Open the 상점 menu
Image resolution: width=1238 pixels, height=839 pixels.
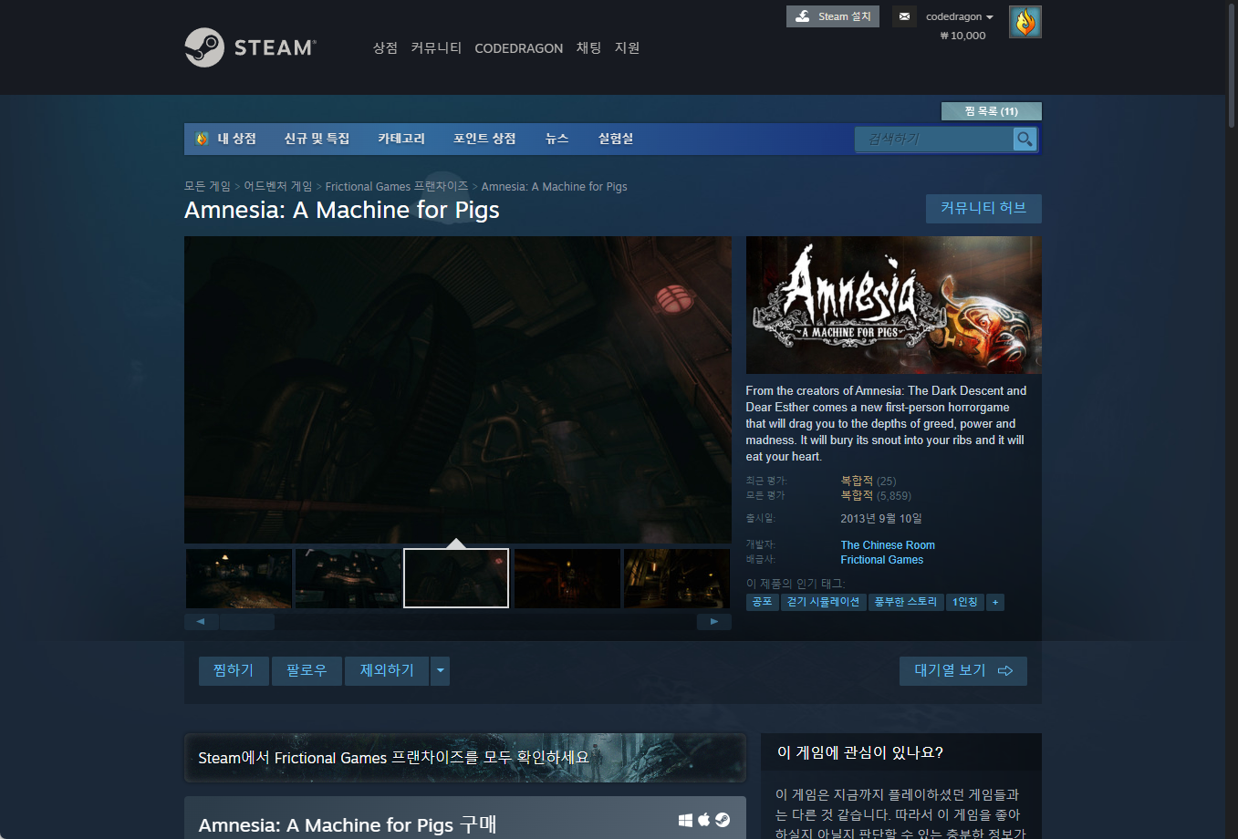[385, 47]
